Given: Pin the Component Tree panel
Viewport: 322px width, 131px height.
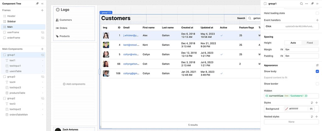Looking at the screenshot, I should 37,3.
